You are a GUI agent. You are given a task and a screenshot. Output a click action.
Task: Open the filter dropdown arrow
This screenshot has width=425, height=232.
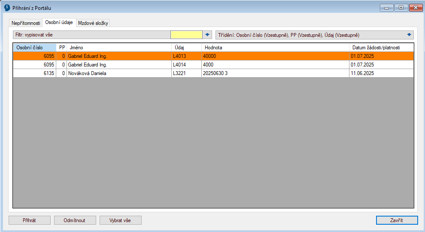coord(207,35)
